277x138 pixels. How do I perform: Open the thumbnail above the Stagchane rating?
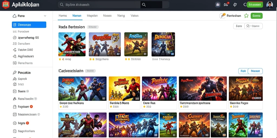coord(105,44)
